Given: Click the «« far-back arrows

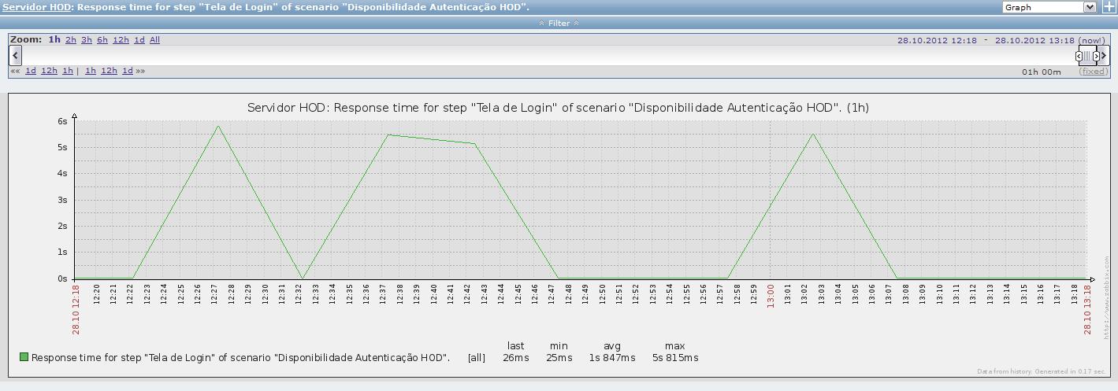Looking at the screenshot, I should pos(15,71).
